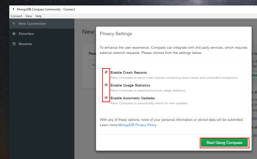Click the MongoDB leaf icon in title bar

coord(13,9)
